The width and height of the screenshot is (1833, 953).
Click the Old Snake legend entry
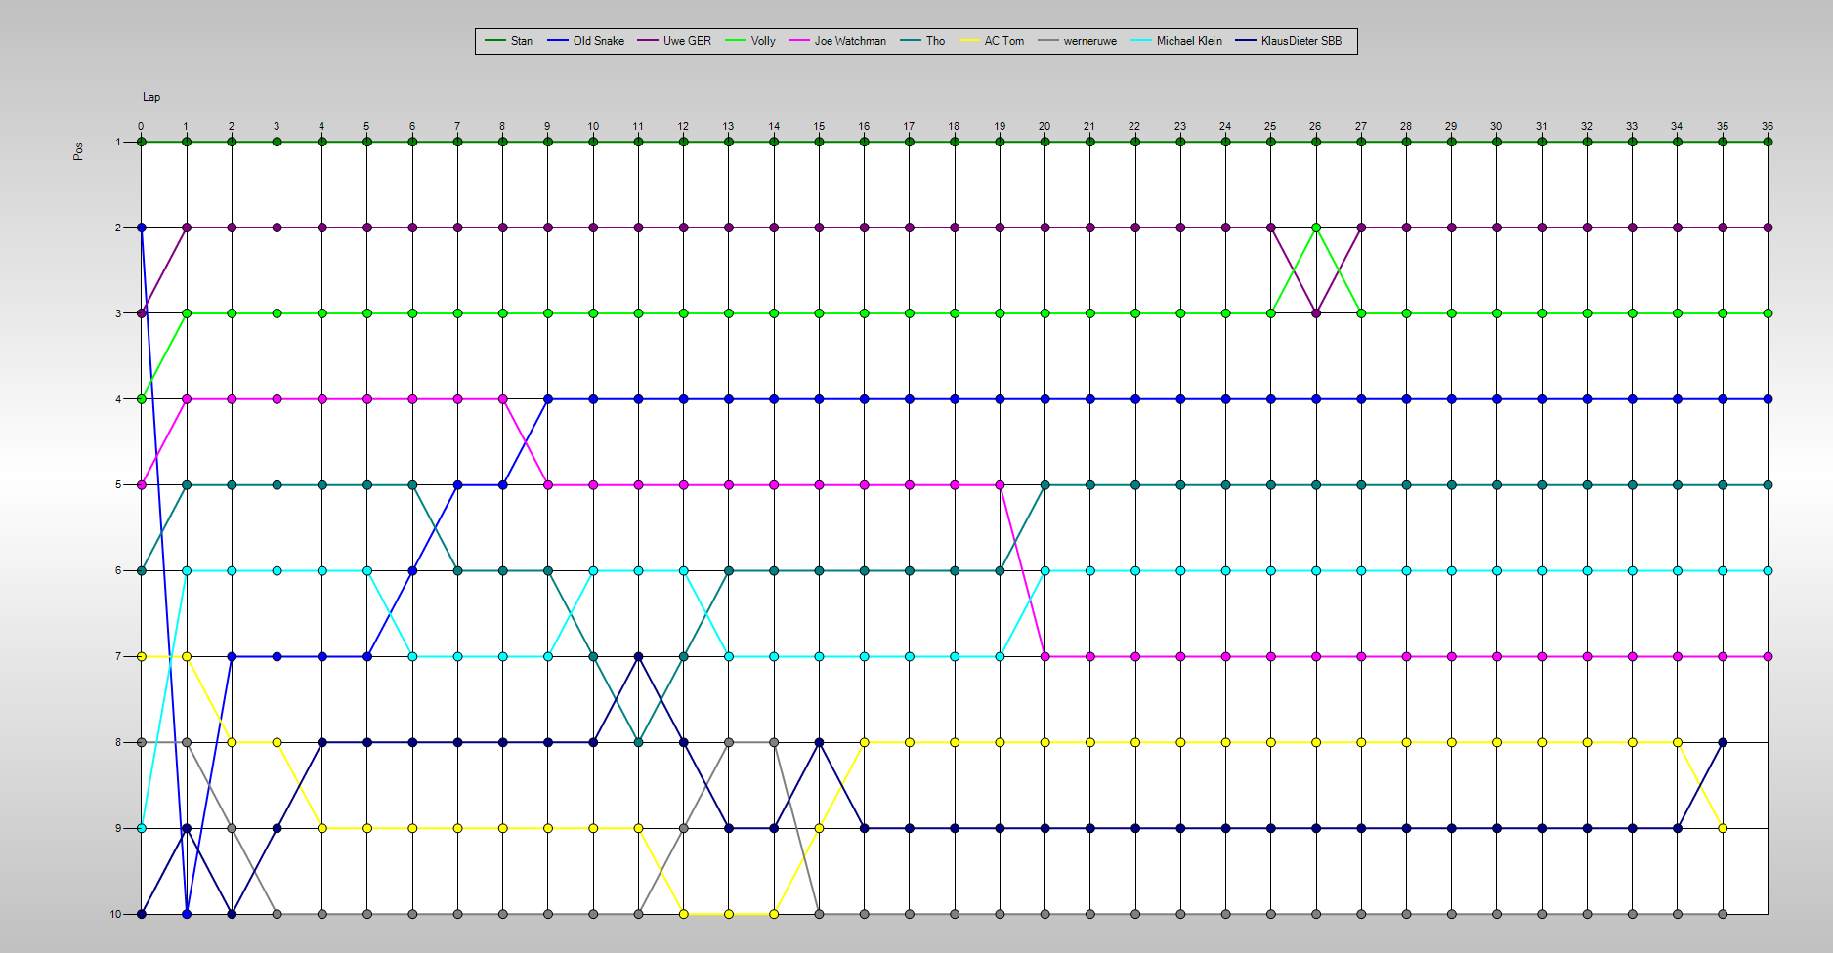585,41
